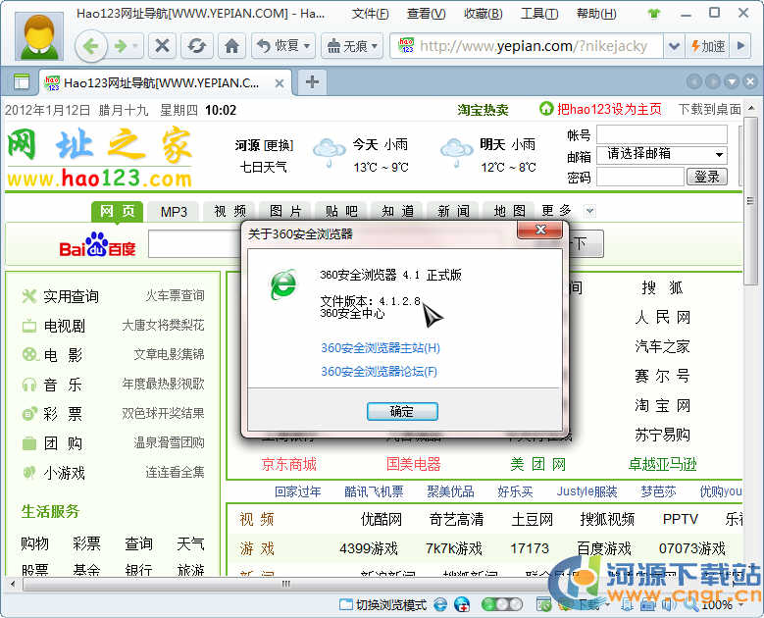The width and height of the screenshot is (764, 618).
Task: Switch to the Hao123网址导航 tab
Action: (x=161, y=82)
